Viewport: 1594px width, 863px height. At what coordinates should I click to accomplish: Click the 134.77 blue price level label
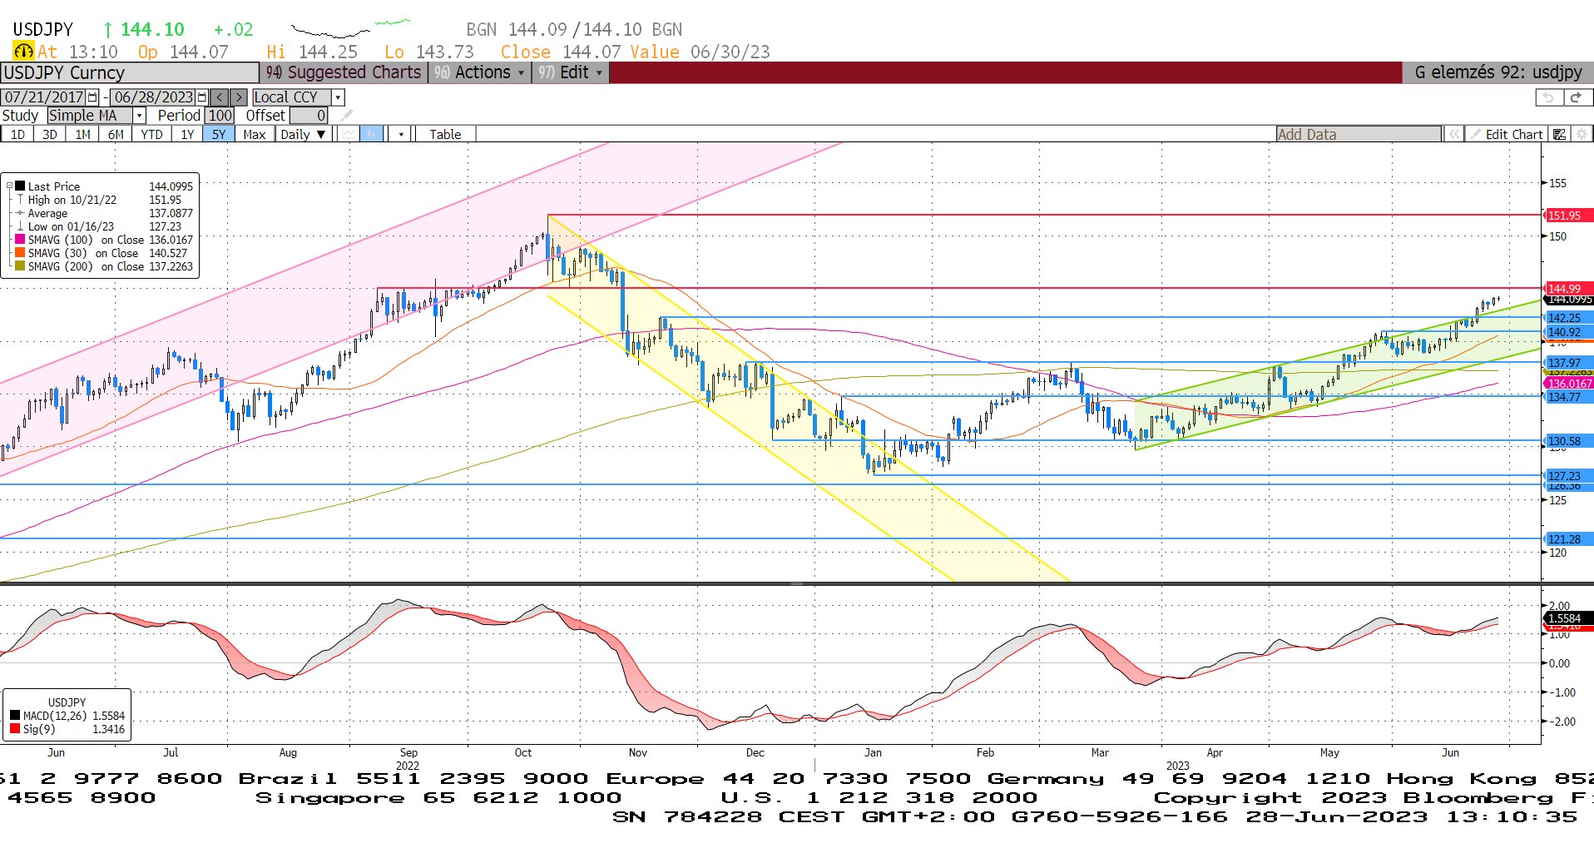click(x=1568, y=397)
